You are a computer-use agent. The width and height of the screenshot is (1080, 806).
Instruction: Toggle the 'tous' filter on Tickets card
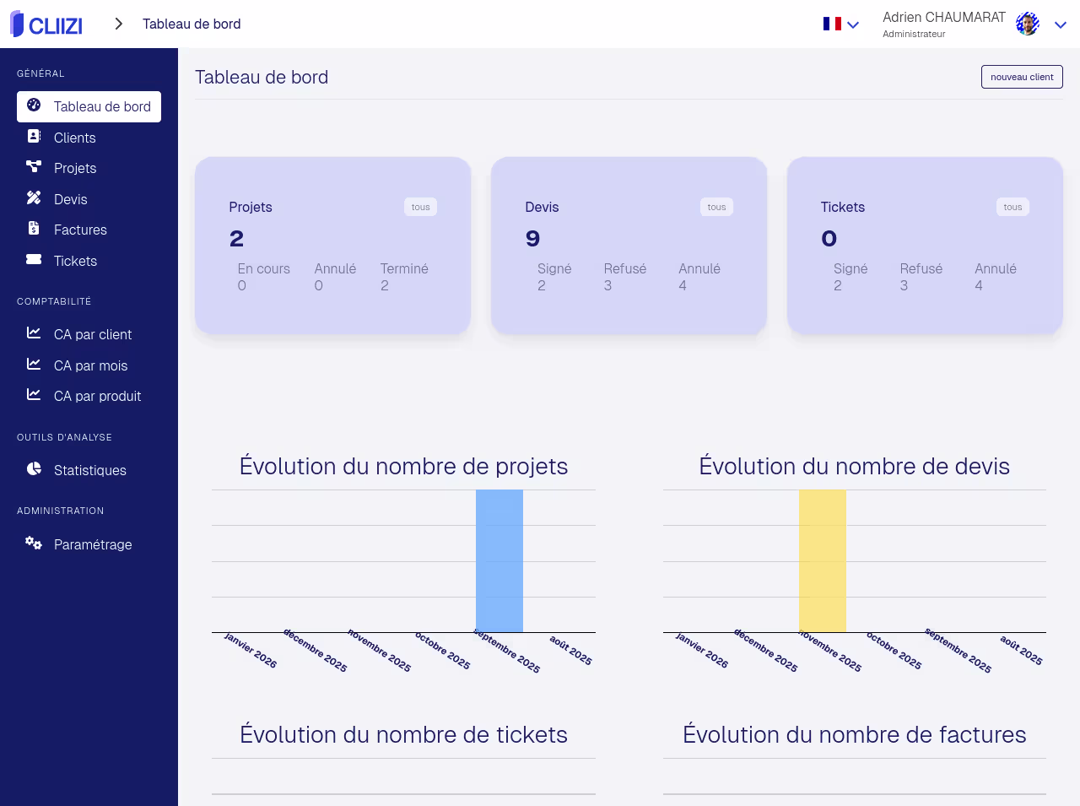click(x=1012, y=208)
